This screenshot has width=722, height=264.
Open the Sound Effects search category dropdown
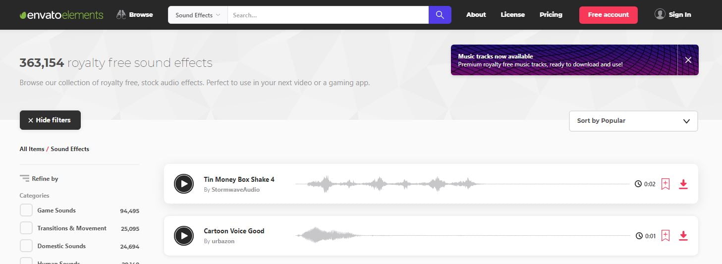(x=198, y=15)
